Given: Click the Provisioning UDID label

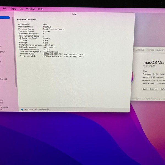Looking at the screenshot, I should tap(28, 56).
